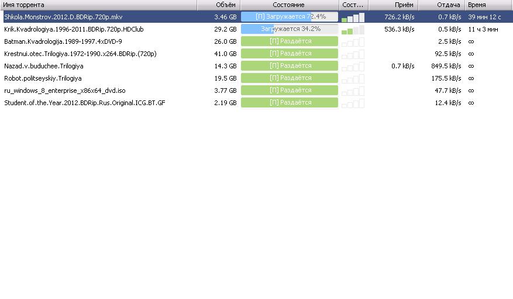Click health bars icon for Batman.Kvadrologija torrent

(353, 42)
